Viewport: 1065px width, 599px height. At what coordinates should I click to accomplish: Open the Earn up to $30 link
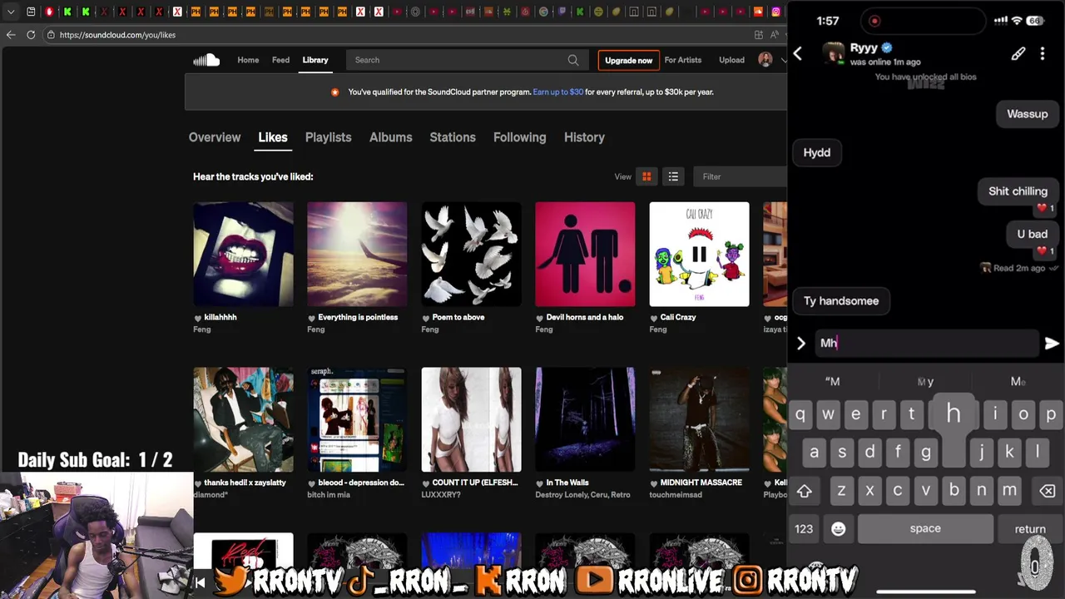(x=557, y=92)
